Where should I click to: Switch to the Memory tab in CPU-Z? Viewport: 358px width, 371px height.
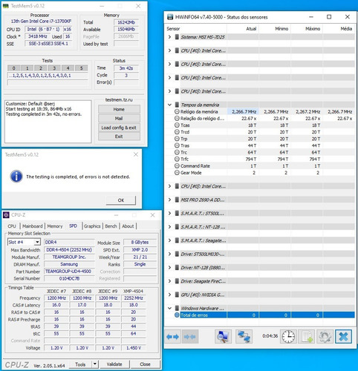coord(55,226)
